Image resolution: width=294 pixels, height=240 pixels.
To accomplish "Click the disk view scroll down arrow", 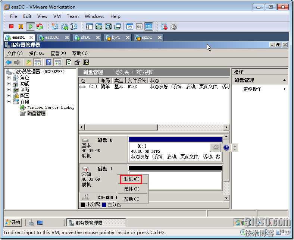I will [226, 198].
